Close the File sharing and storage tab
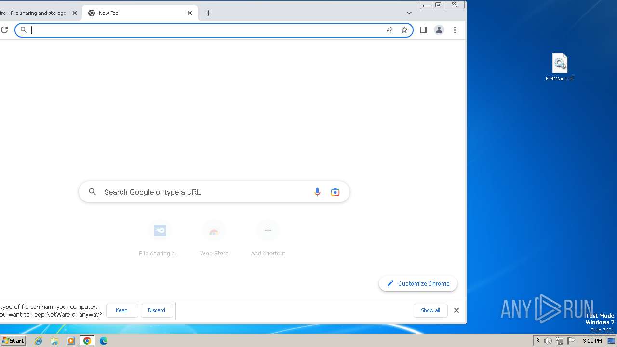617x347 pixels. pyautogui.click(x=75, y=13)
